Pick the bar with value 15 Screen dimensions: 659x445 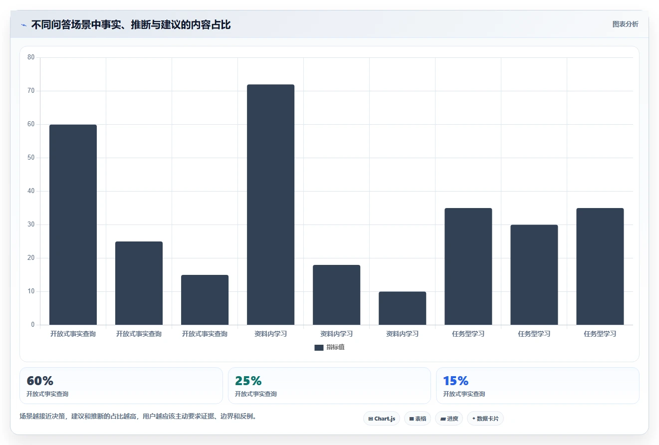(x=205, y=300)
